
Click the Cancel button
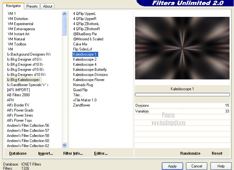coord(196,166)
